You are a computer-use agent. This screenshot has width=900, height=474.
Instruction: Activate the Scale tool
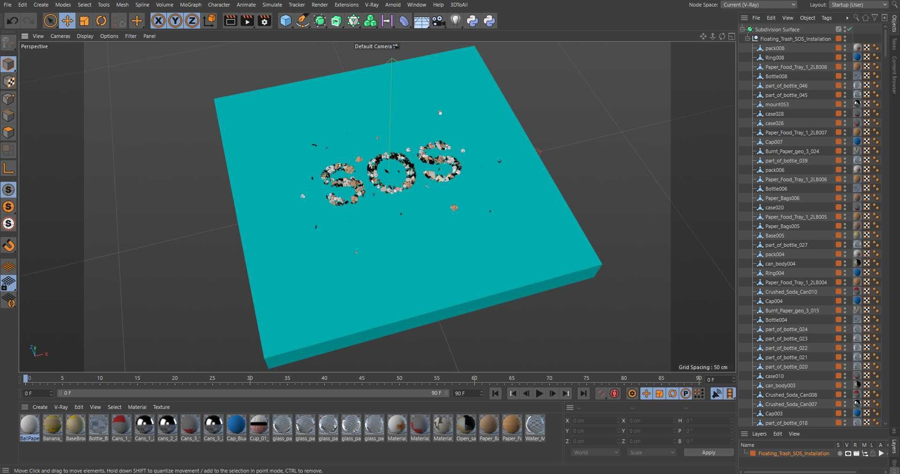(84, 21)
